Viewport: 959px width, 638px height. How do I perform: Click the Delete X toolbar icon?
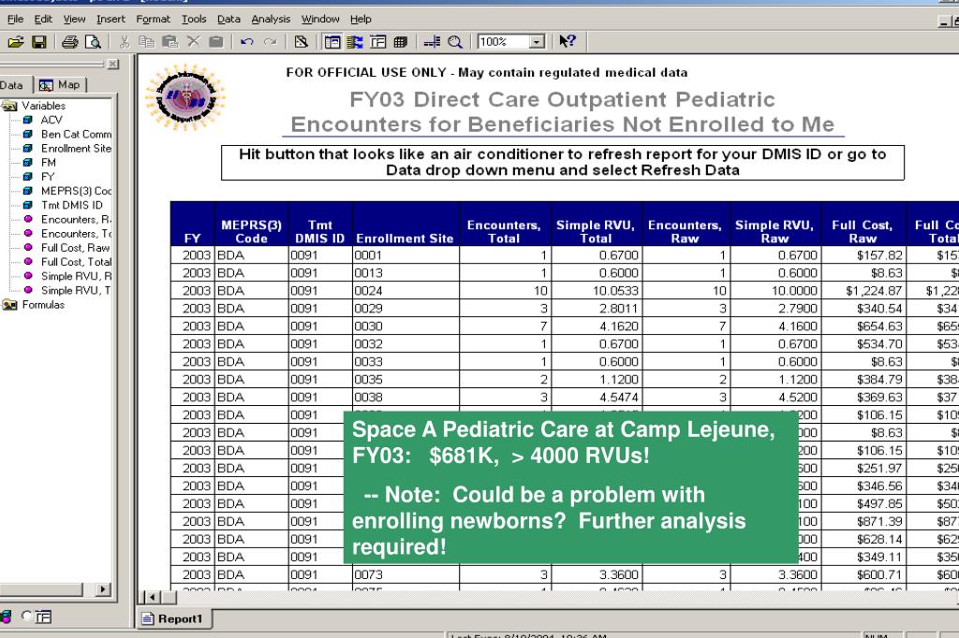pyautogui.click(x=193, y=41)
